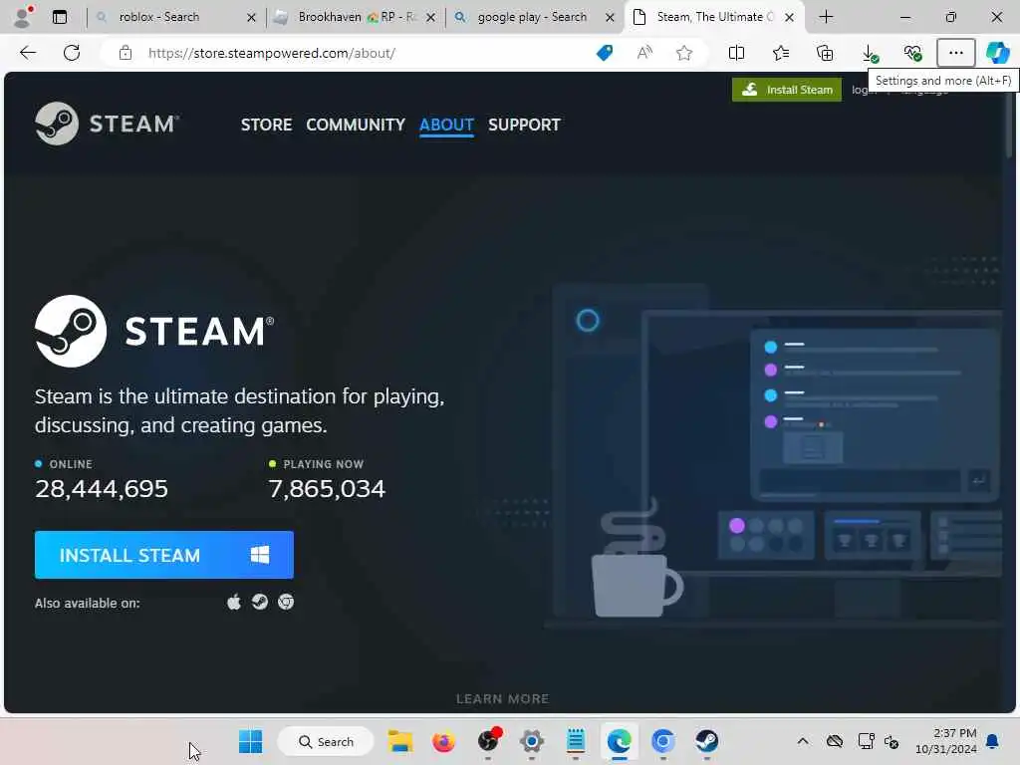This screenshot has width=1020, height=765.
Task: Open OBS Studio from taskbar
Action: tap(488, 741)
